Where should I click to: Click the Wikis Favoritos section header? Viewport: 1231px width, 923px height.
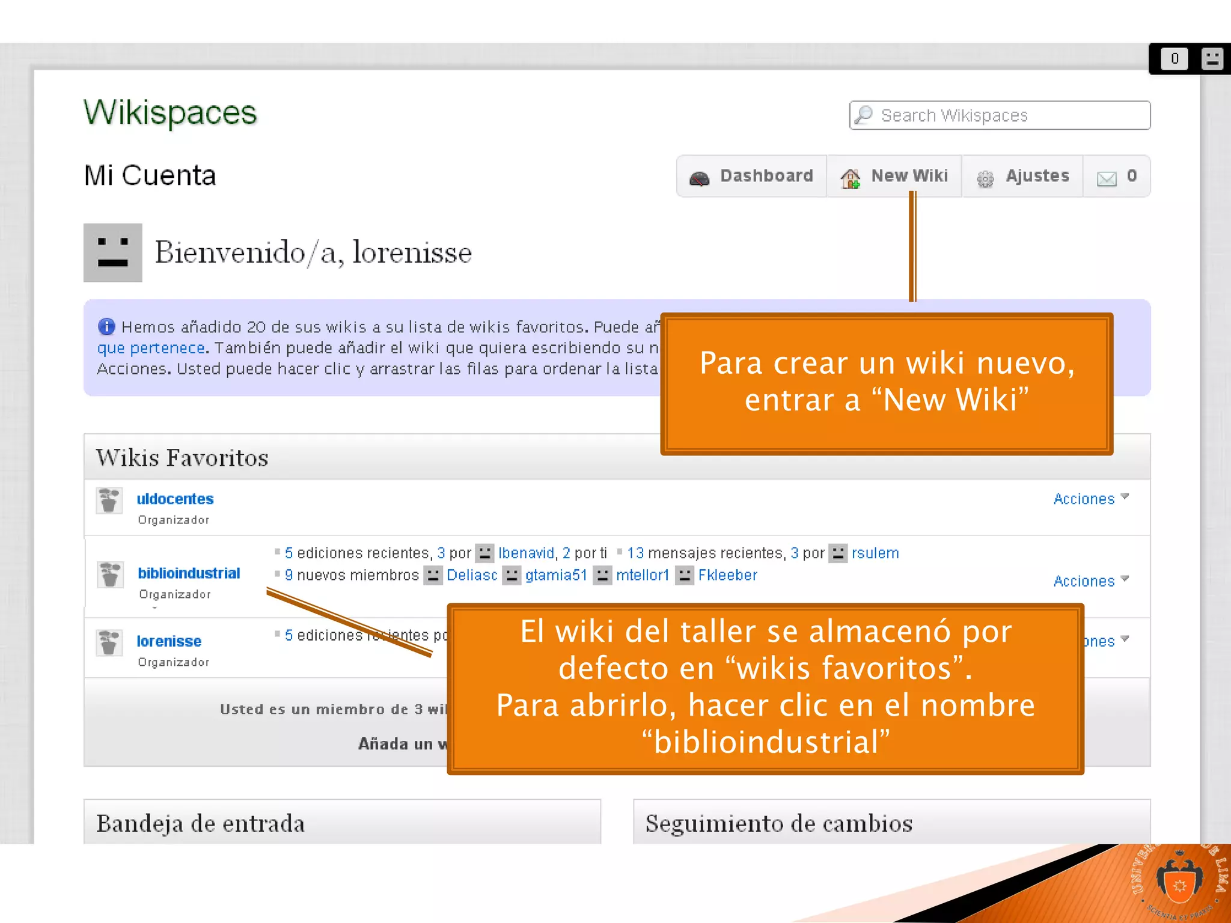click(x=182, y=458)
